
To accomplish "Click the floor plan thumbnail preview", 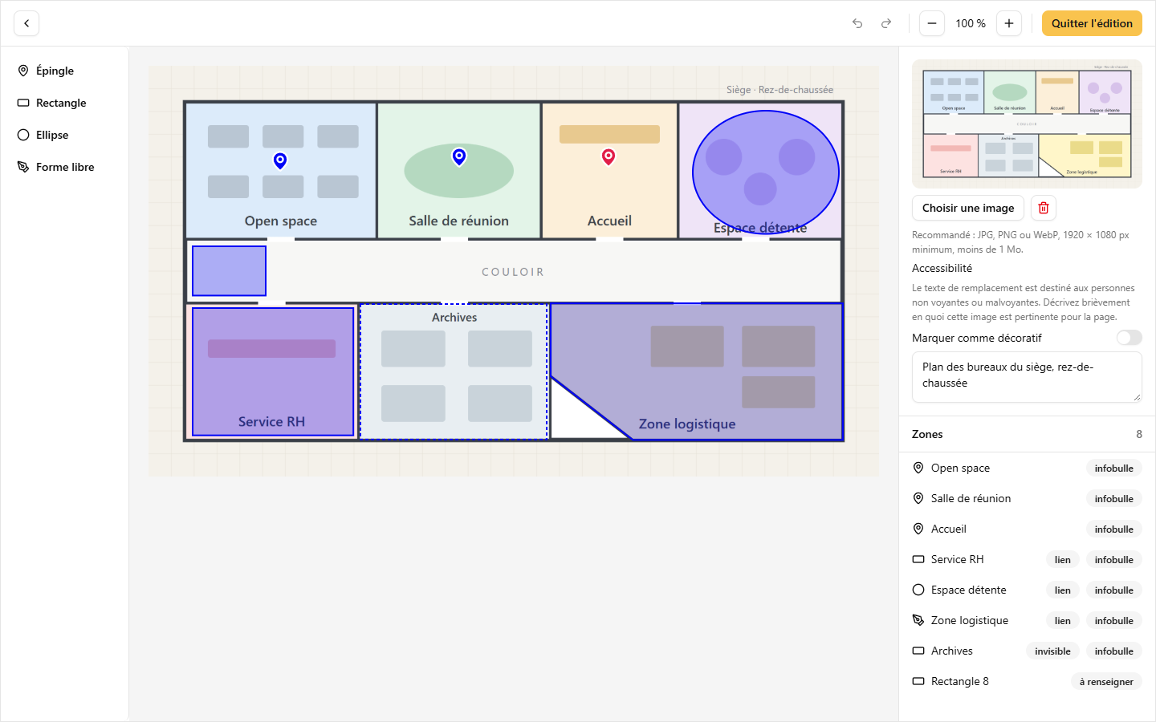I will pos(1027,124).
